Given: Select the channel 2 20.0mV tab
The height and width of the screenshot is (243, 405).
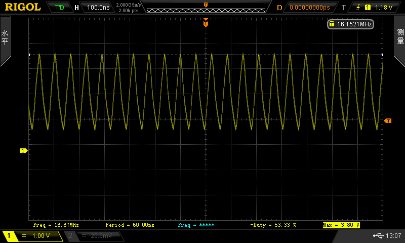Looking at the screenshot, I should [x=94, y=236].
